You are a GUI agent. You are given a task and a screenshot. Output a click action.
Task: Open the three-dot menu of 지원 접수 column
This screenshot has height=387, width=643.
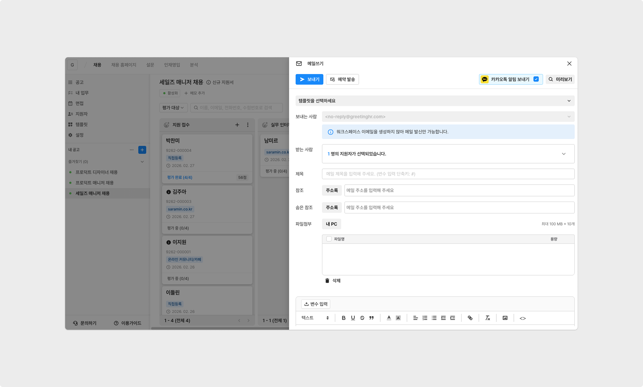(248, 125)
